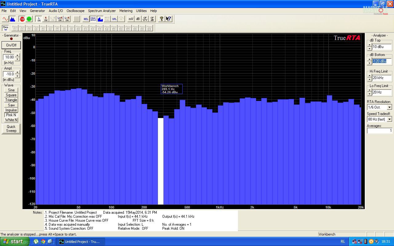Select the L IN left input icon
This screenshot has width=394, height=246.
39,19
